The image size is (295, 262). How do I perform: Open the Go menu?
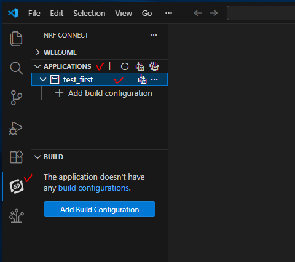tap(147, 14)
